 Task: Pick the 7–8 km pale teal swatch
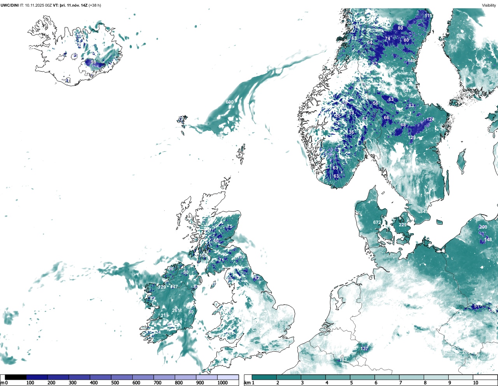[x=412, y=377]
